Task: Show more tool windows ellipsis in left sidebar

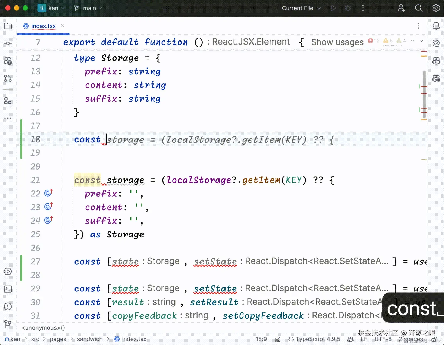Action: click(8, 118)
